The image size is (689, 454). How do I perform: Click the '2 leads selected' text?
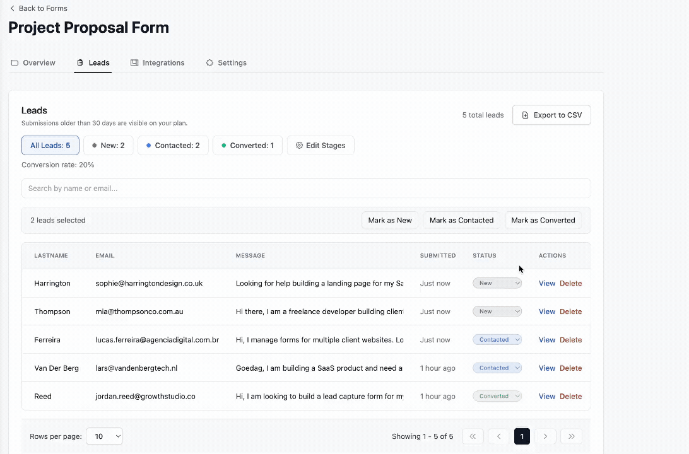click(58, 221)
